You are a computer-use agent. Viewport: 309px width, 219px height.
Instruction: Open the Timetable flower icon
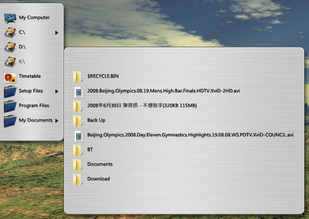(10, 78)
